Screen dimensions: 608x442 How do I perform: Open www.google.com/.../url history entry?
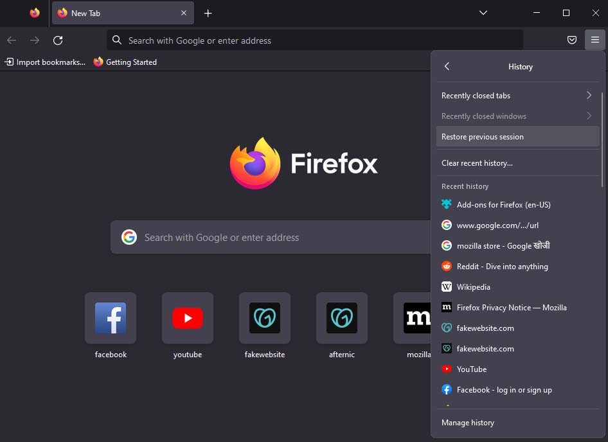point(517,225)
